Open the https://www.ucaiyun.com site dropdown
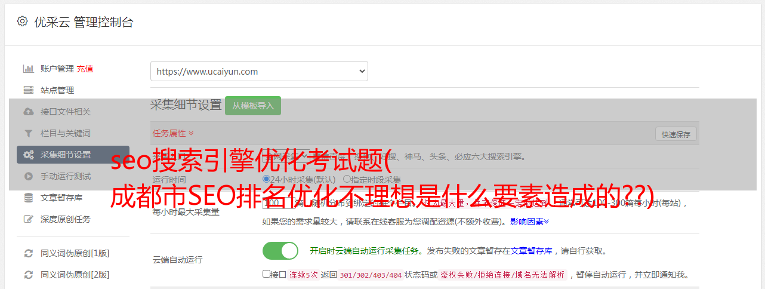The image size is (765, 289). pos(259,71)
